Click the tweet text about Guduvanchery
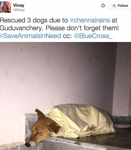The width and height of the screenshot is (131, 150). (x=59, y=28)
